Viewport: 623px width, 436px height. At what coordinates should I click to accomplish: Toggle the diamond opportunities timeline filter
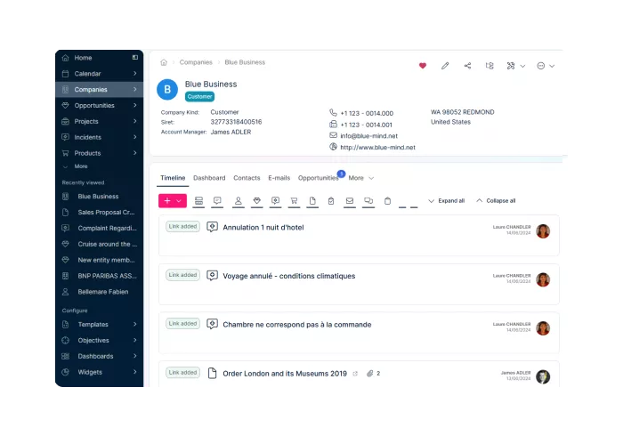[x=256, y=201]
